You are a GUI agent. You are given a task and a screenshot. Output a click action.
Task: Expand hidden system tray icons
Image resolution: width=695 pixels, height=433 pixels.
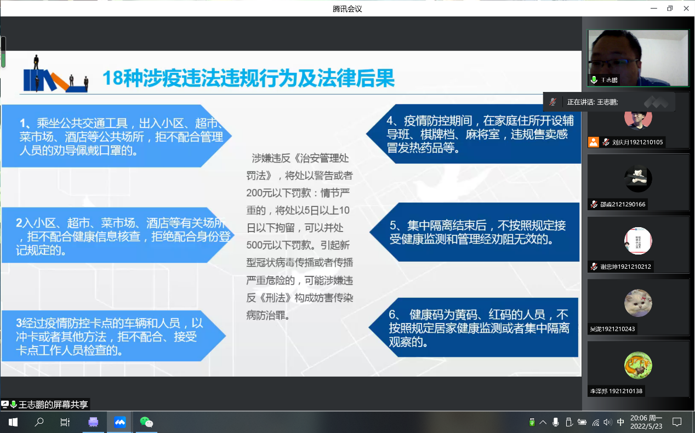[x=543, y=422]
